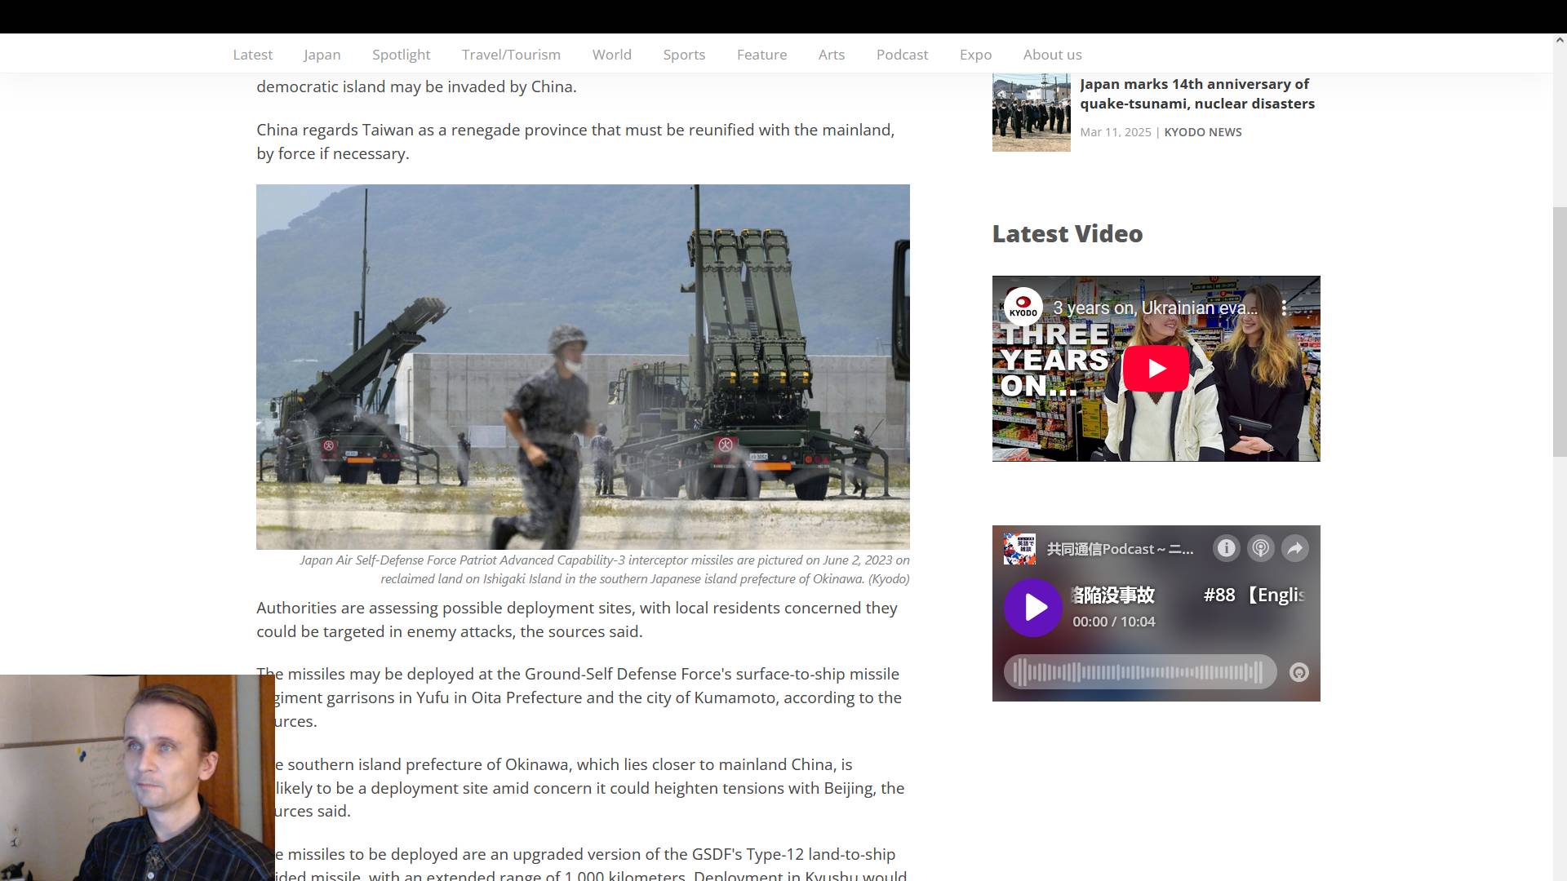Click the Patriot missile article photo
Screen dimensions: 1567x881
[x=583, y=367]
